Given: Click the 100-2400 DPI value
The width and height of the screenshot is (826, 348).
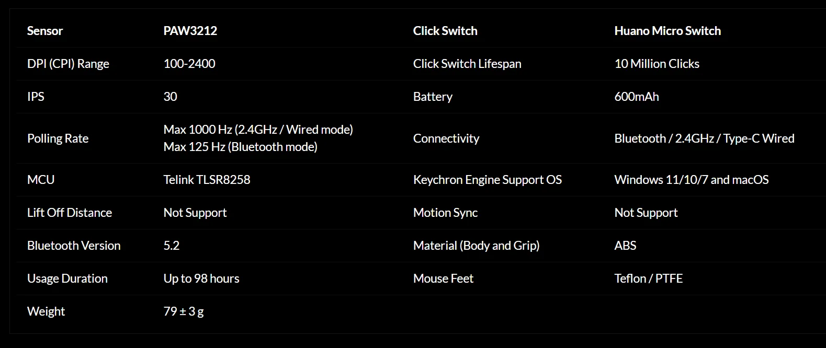Looking at the screenshot, I should (x=189, y=64).
